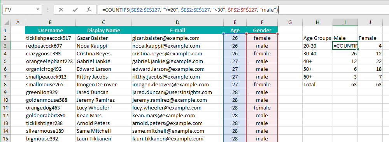
Task: Select cell jared.duncan@usersinsights.com
Action: coord(177,92)
